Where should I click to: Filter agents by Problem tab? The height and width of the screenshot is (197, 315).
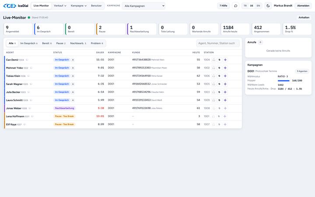97,43
